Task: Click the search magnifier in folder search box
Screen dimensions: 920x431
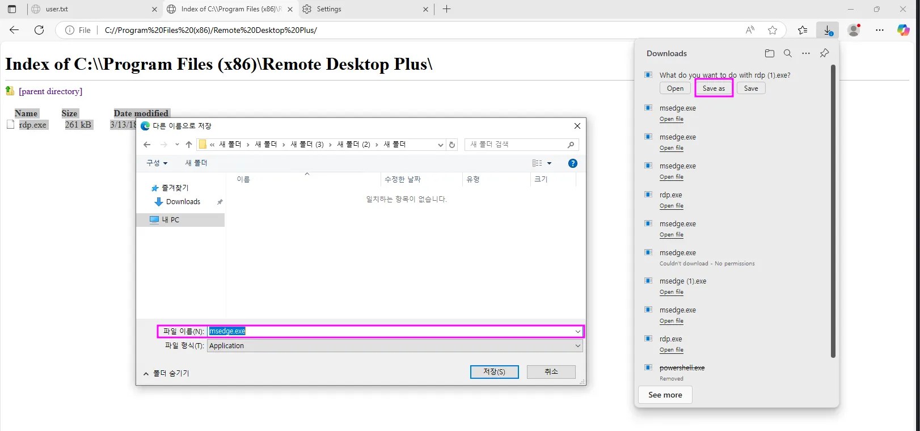Action: pyautogui.click(x=571, y=145)
